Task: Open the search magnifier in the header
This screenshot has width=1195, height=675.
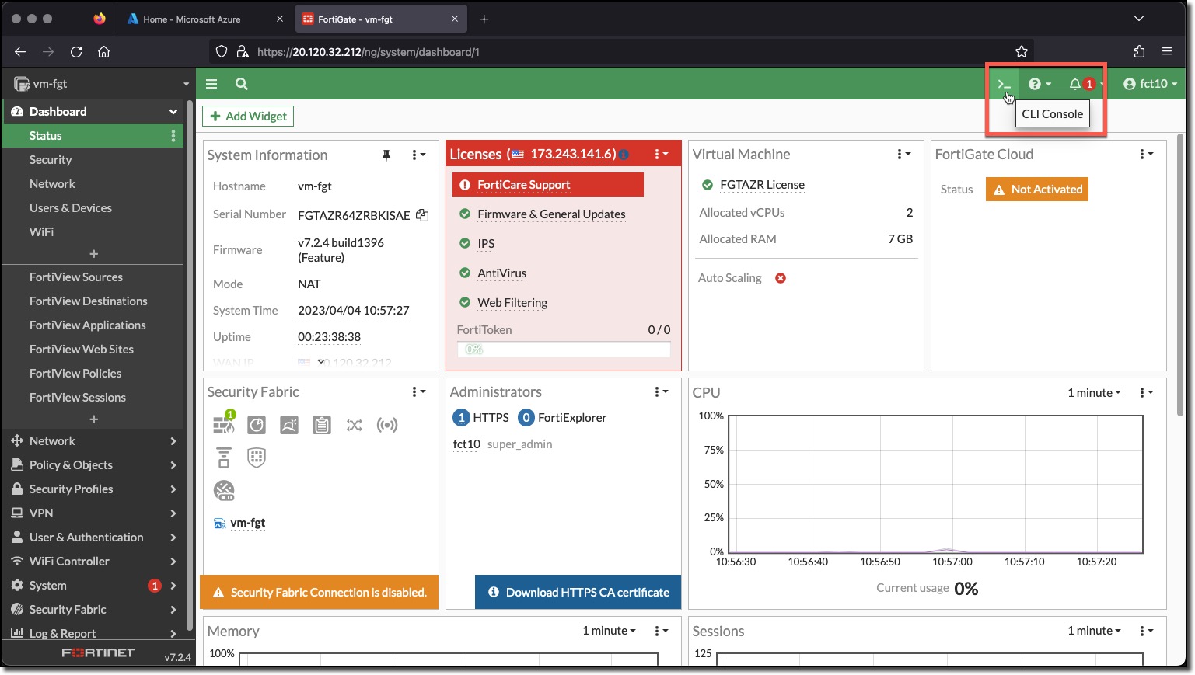Action: pyautogui.click(x=242, y=84)
